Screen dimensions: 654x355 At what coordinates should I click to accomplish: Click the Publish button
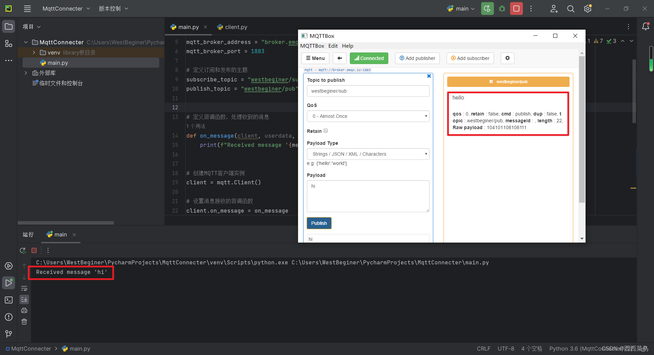(x=319, y=223)
